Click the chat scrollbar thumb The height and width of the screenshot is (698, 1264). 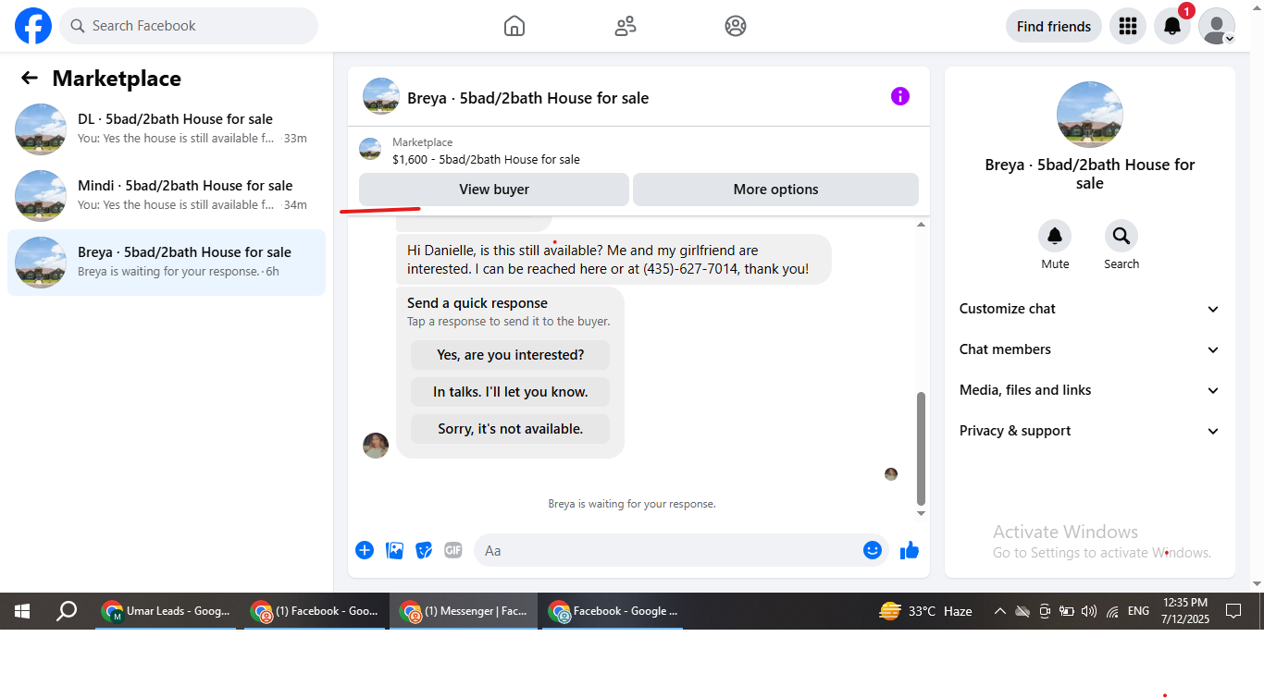[921, 447]
